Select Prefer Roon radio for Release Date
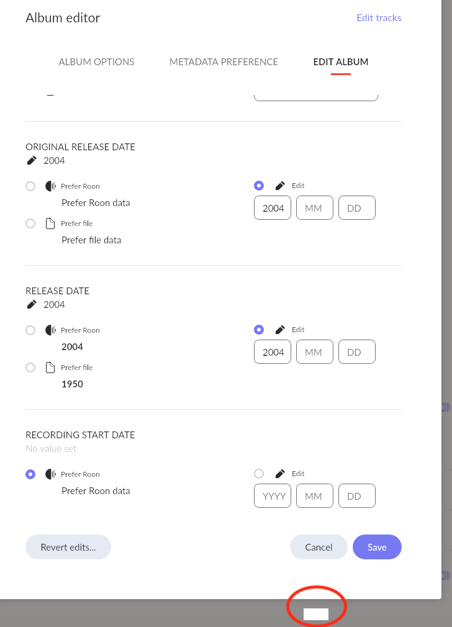 30,330
